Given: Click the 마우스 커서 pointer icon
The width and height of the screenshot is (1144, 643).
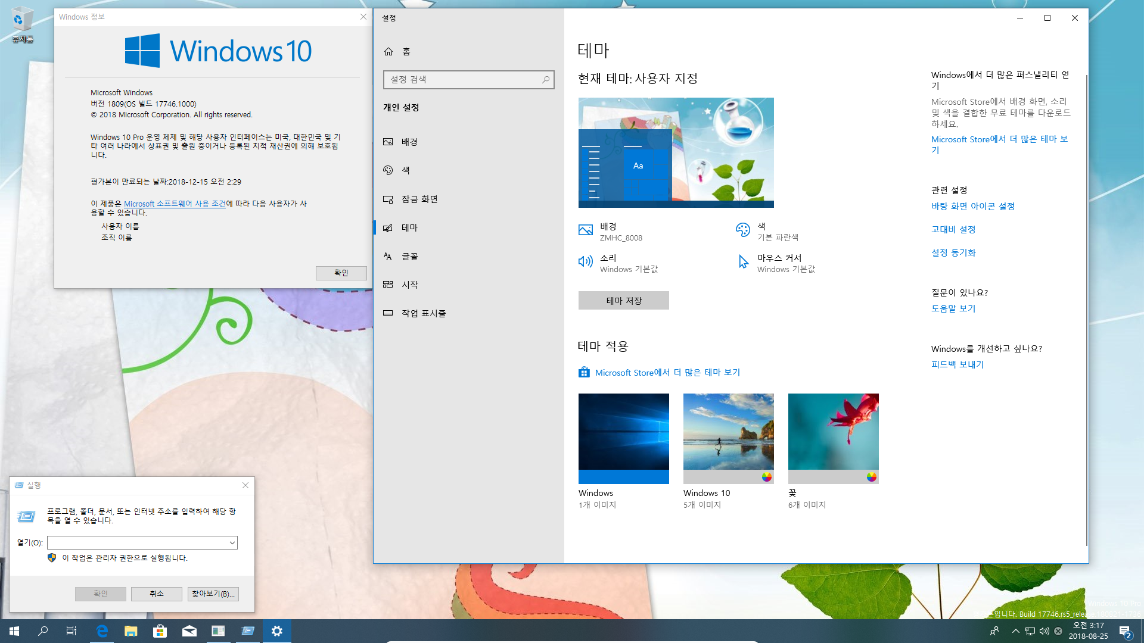Looking at the screenshot, I should click(x=743, y=262).
